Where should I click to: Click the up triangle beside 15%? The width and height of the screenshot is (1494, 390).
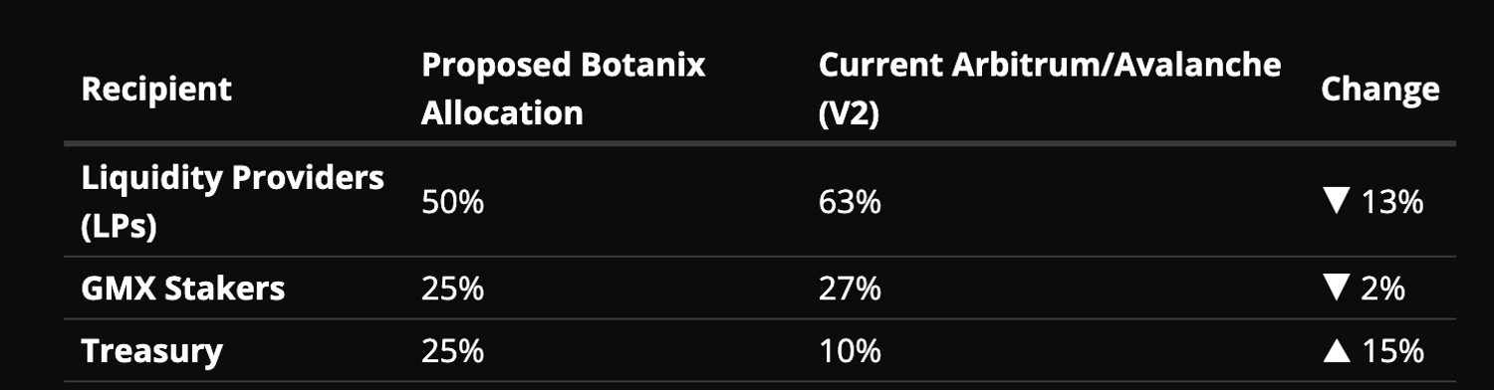click(1336, 351)
